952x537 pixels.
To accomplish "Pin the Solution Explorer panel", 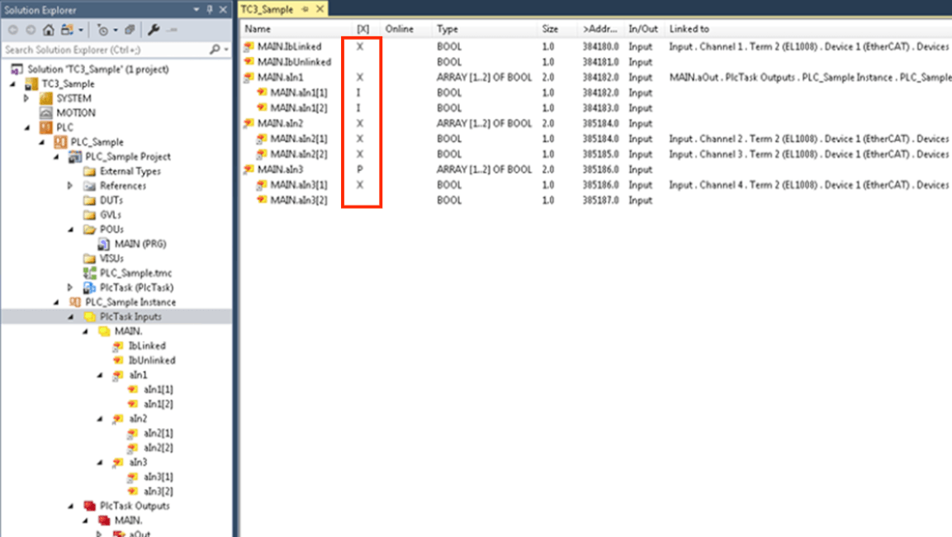I will (x=210, y=9).
